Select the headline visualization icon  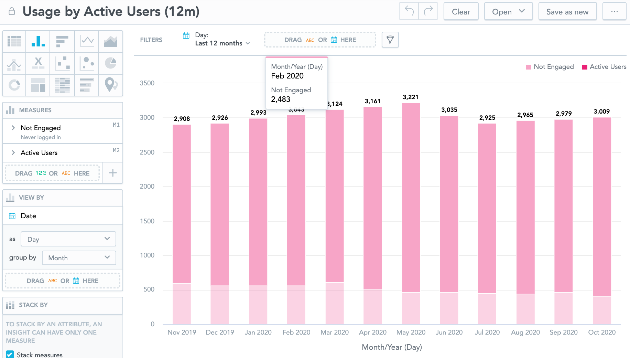pyautogui.click(x=38, y=63)
